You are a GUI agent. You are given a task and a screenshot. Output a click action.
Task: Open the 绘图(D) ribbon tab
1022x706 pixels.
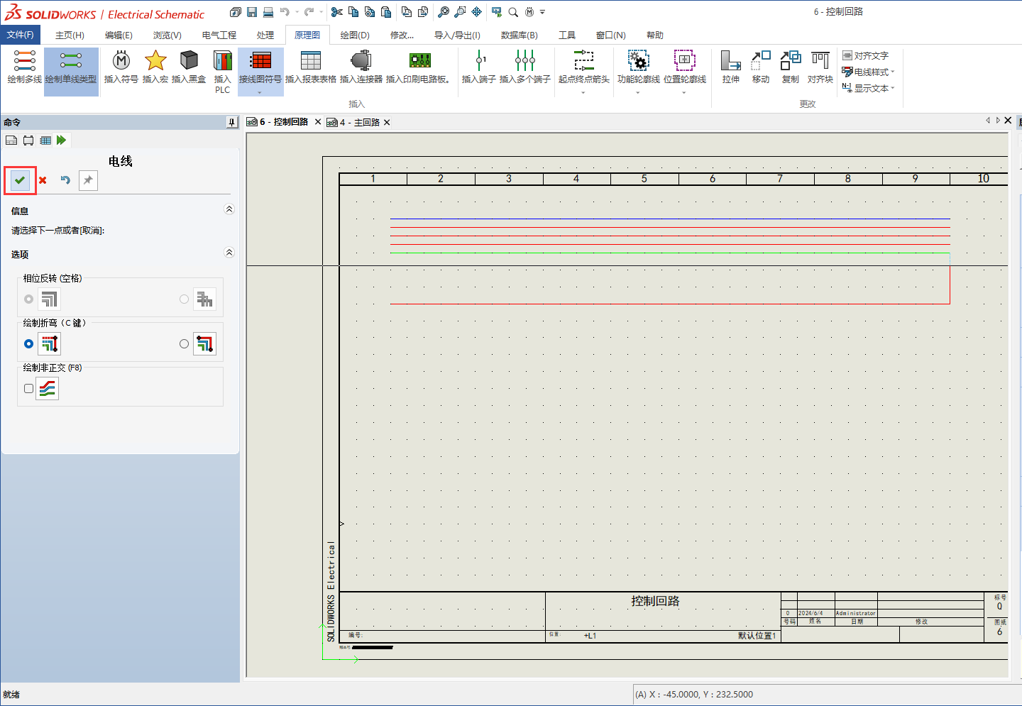(x=354, y=35)
